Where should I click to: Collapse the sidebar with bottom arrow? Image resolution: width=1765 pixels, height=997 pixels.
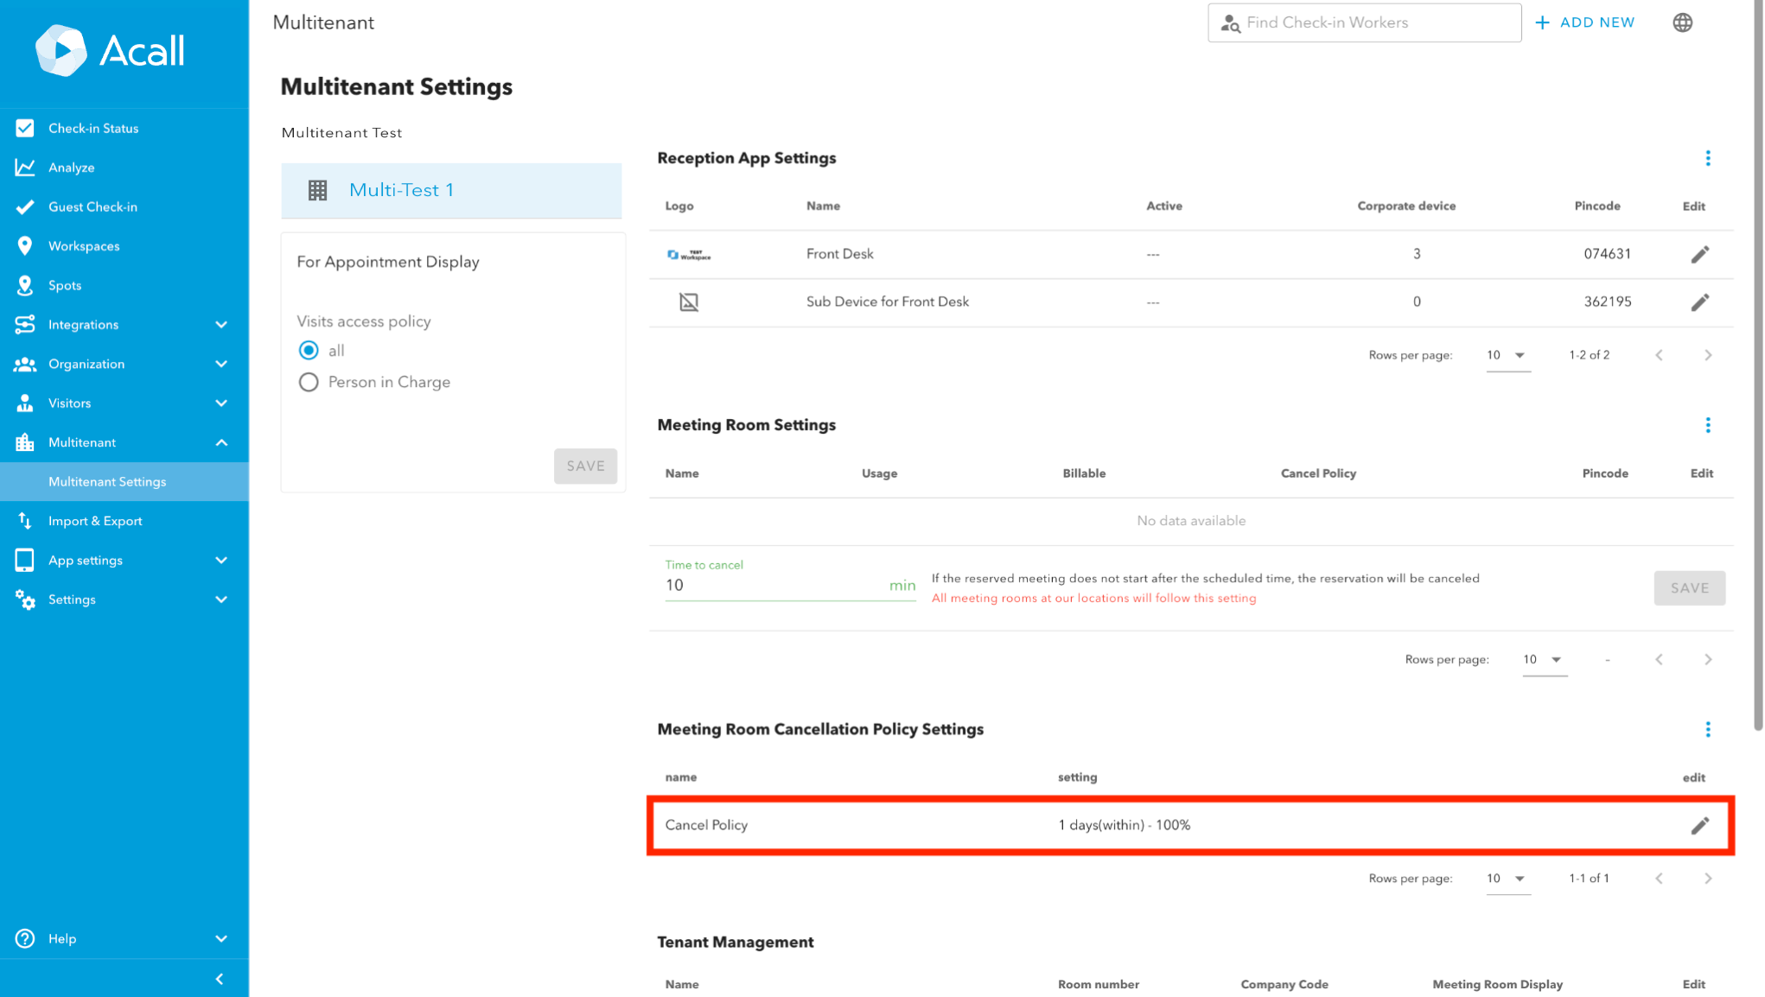220,979
